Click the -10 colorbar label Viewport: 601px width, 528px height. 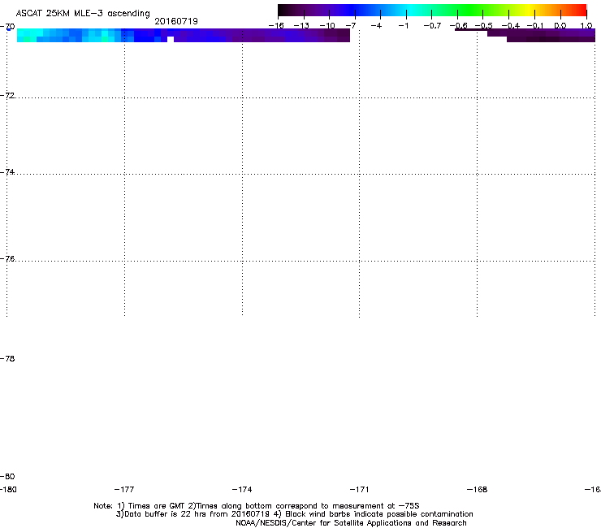[x=327, y=26]
